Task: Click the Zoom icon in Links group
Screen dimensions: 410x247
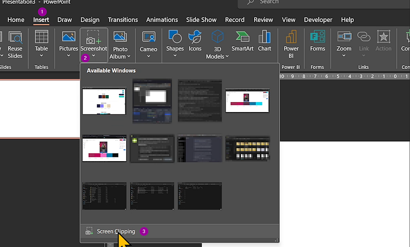Action: click(x=344, y=37)
